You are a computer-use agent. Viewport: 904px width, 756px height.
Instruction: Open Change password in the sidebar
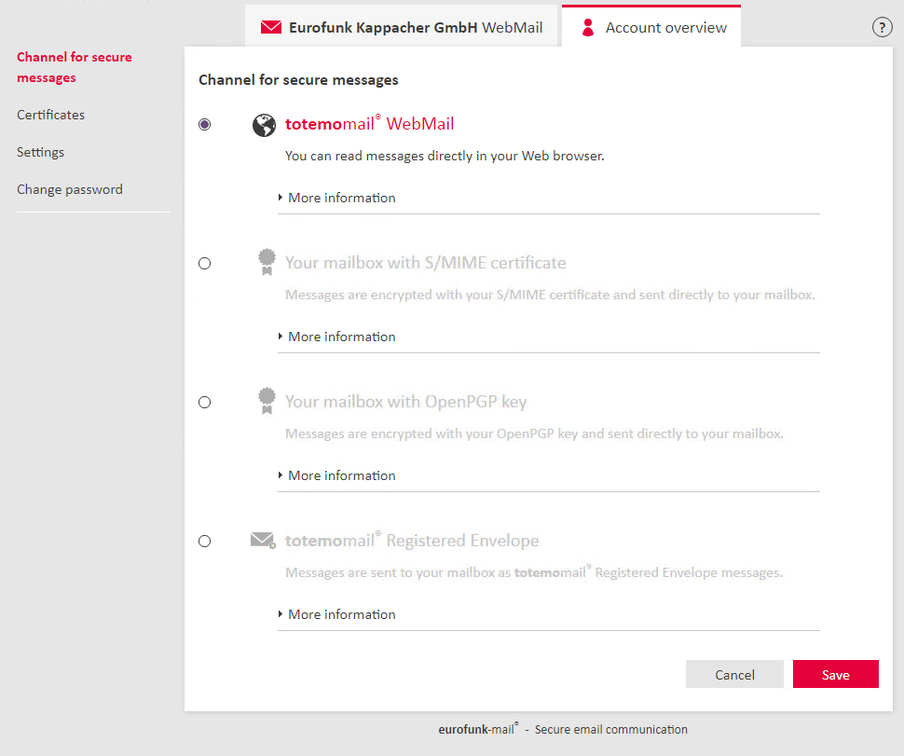coord(70,190)
